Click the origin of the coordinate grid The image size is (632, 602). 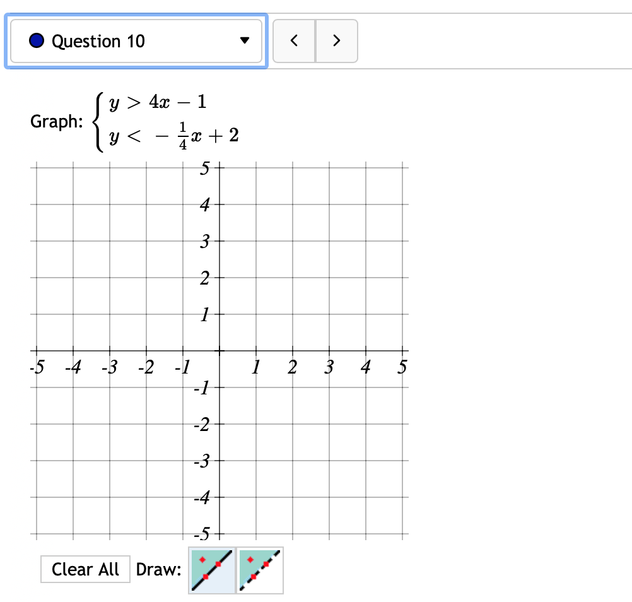pyautogui.click(x=221, y=351)
